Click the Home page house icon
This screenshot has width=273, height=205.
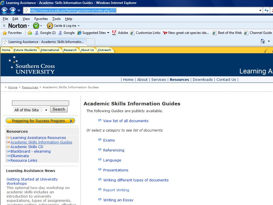coord(263,41)
